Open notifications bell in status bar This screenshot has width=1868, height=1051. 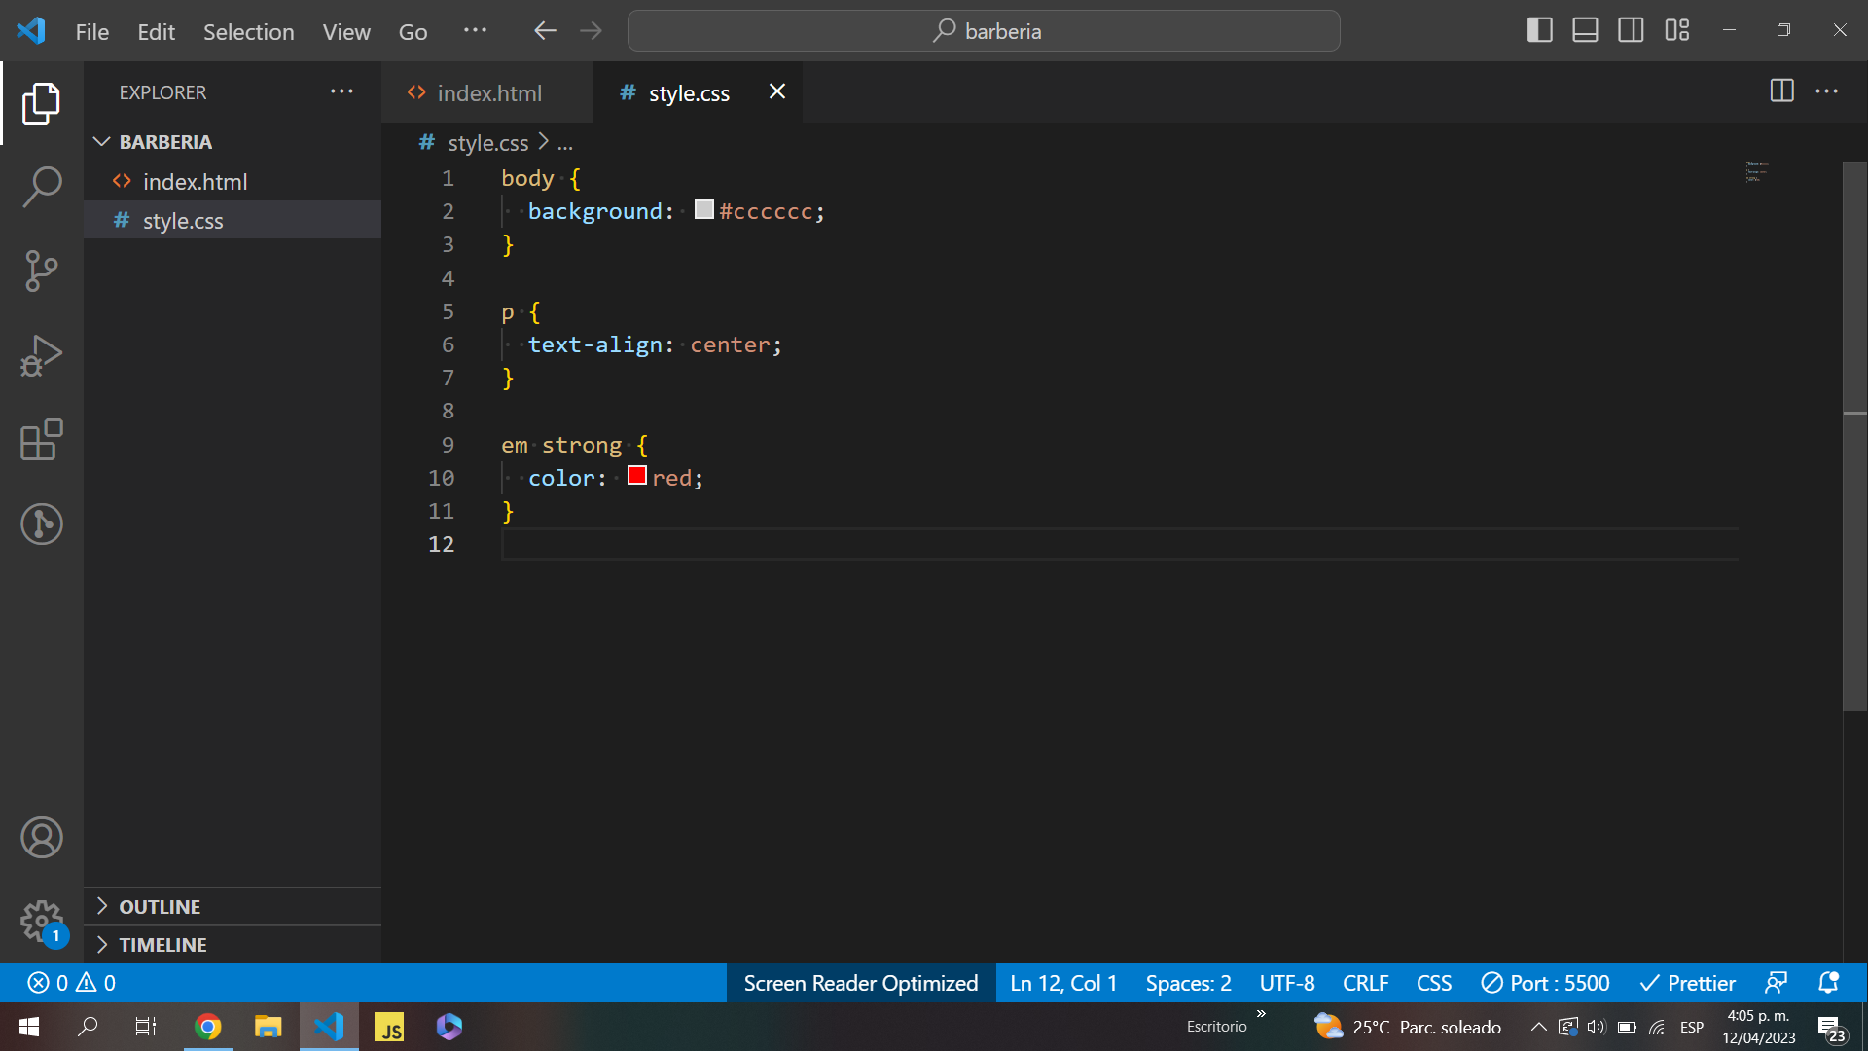point(1828,983)
